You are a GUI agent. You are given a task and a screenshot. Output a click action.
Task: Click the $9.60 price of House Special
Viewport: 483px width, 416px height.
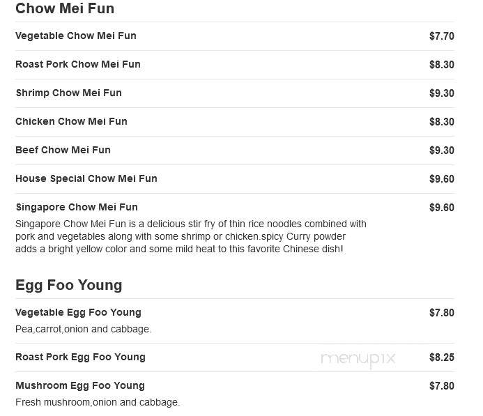click(x=442, y=179)
